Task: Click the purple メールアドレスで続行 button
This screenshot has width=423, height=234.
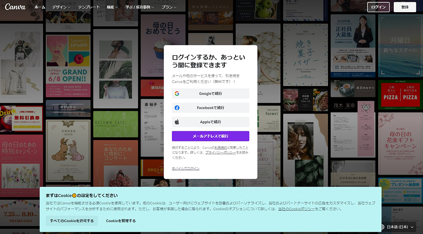Action: pyautogui.click(x=211, y=136)
